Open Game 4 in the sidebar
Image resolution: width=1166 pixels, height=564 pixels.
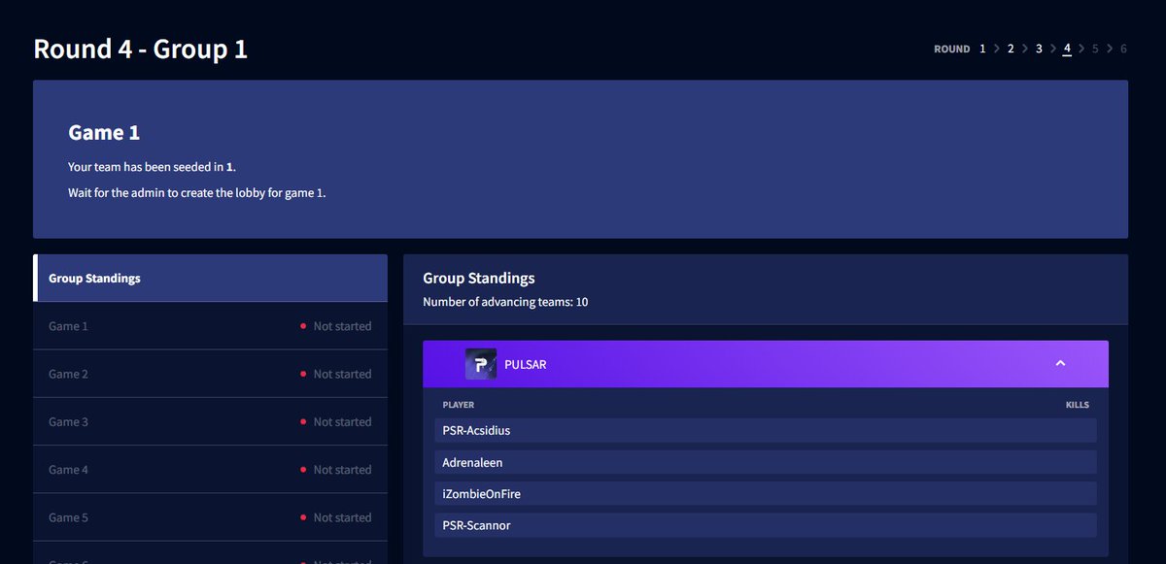click(x=210, y=469)
